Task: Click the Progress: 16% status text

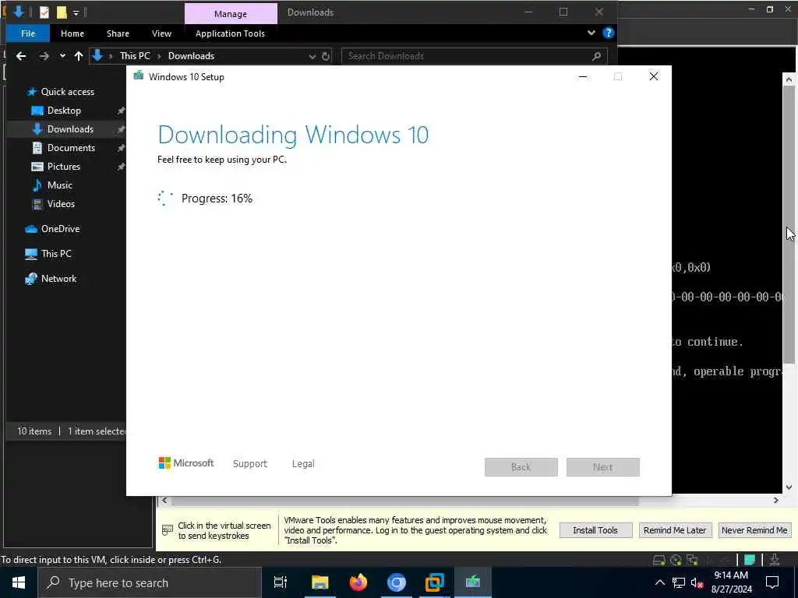Action: [217, 199]
